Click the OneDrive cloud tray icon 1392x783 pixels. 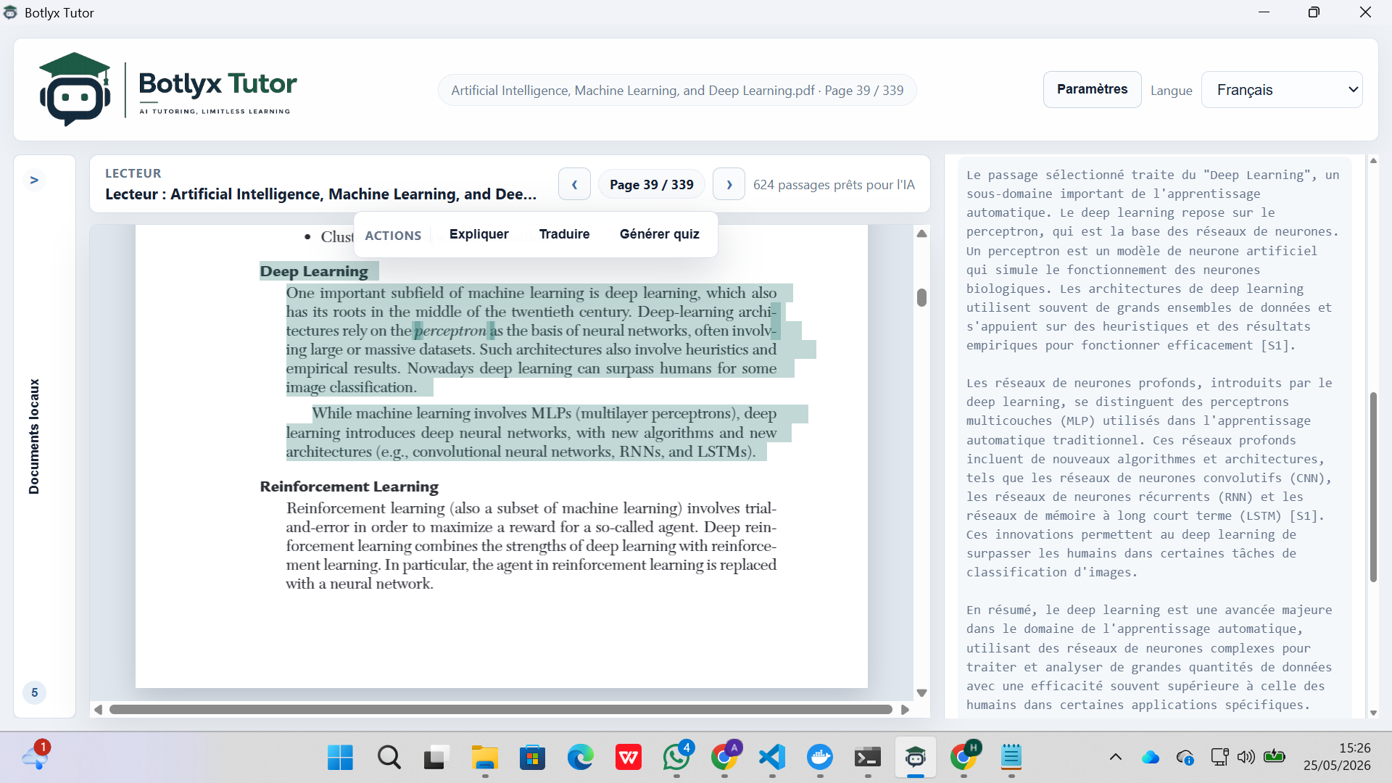tap(1150, 758)
